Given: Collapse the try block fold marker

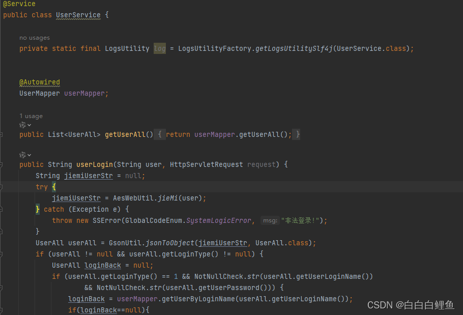Looking at the screenshot, I should pos(2,187).
